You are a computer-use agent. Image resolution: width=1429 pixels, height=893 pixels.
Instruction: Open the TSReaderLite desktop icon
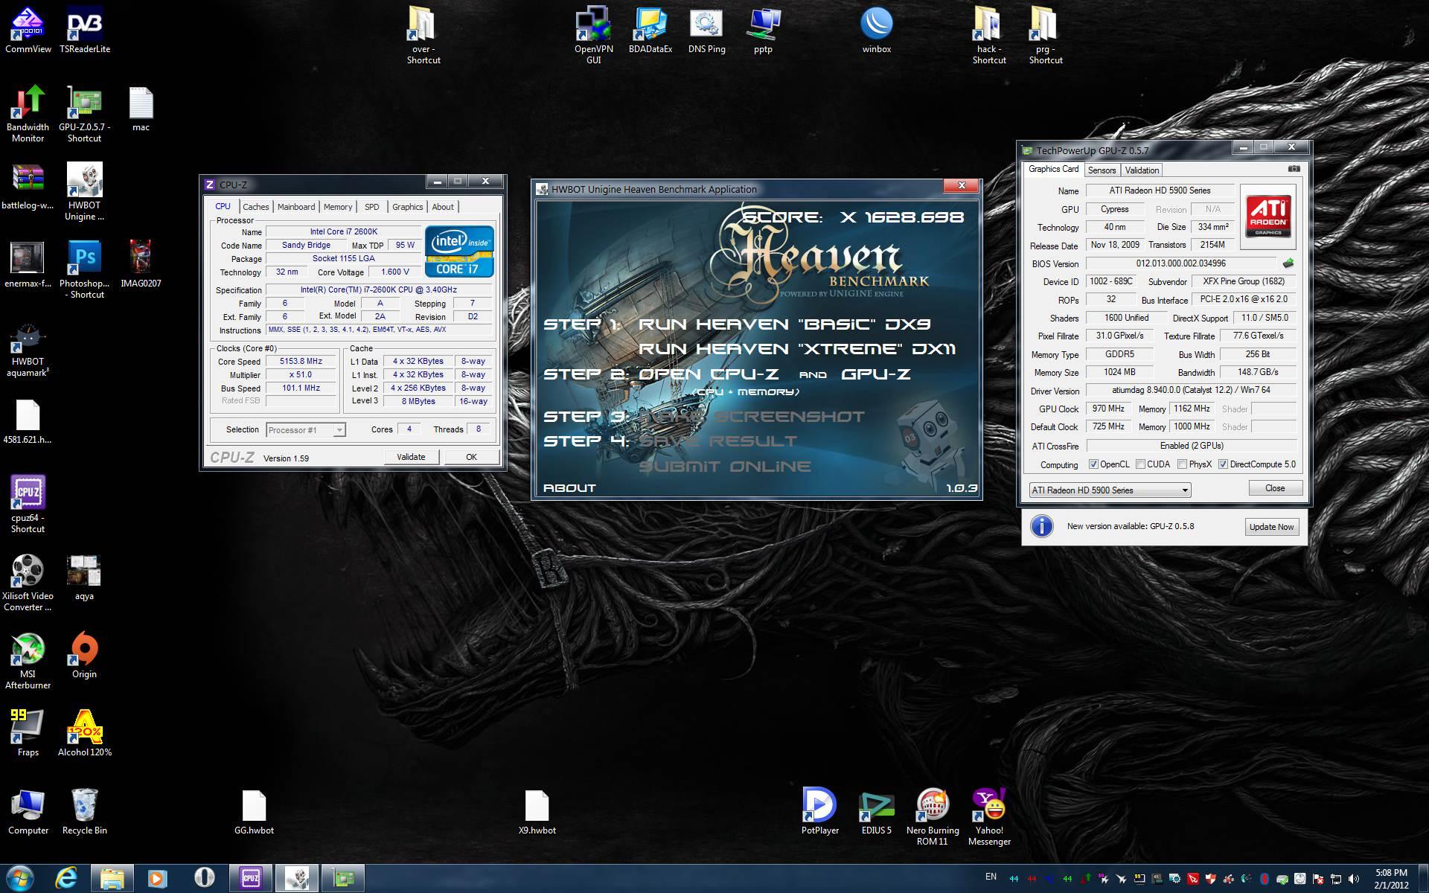(x=85, y=30)
